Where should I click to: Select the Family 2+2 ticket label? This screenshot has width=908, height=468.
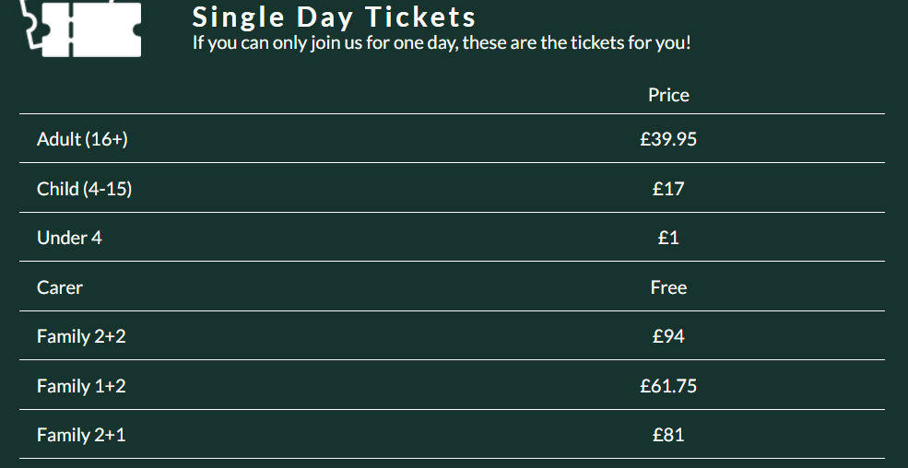81,336
